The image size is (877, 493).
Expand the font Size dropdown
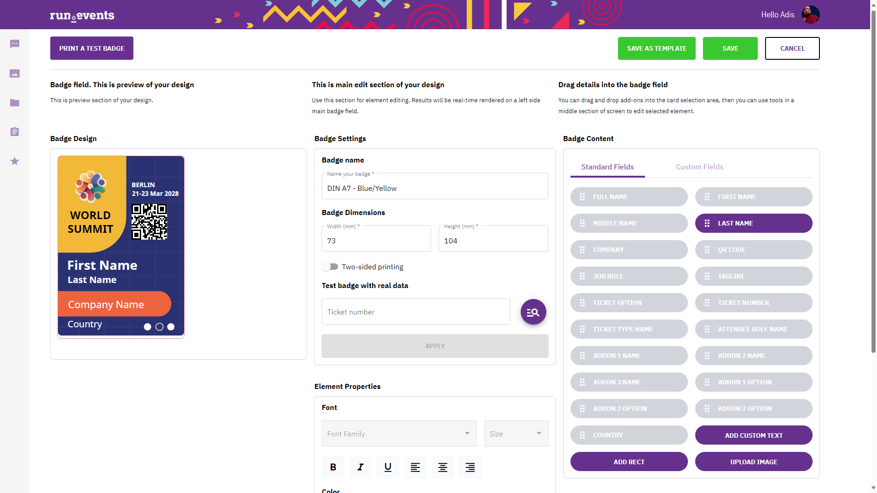click(516, 434)
